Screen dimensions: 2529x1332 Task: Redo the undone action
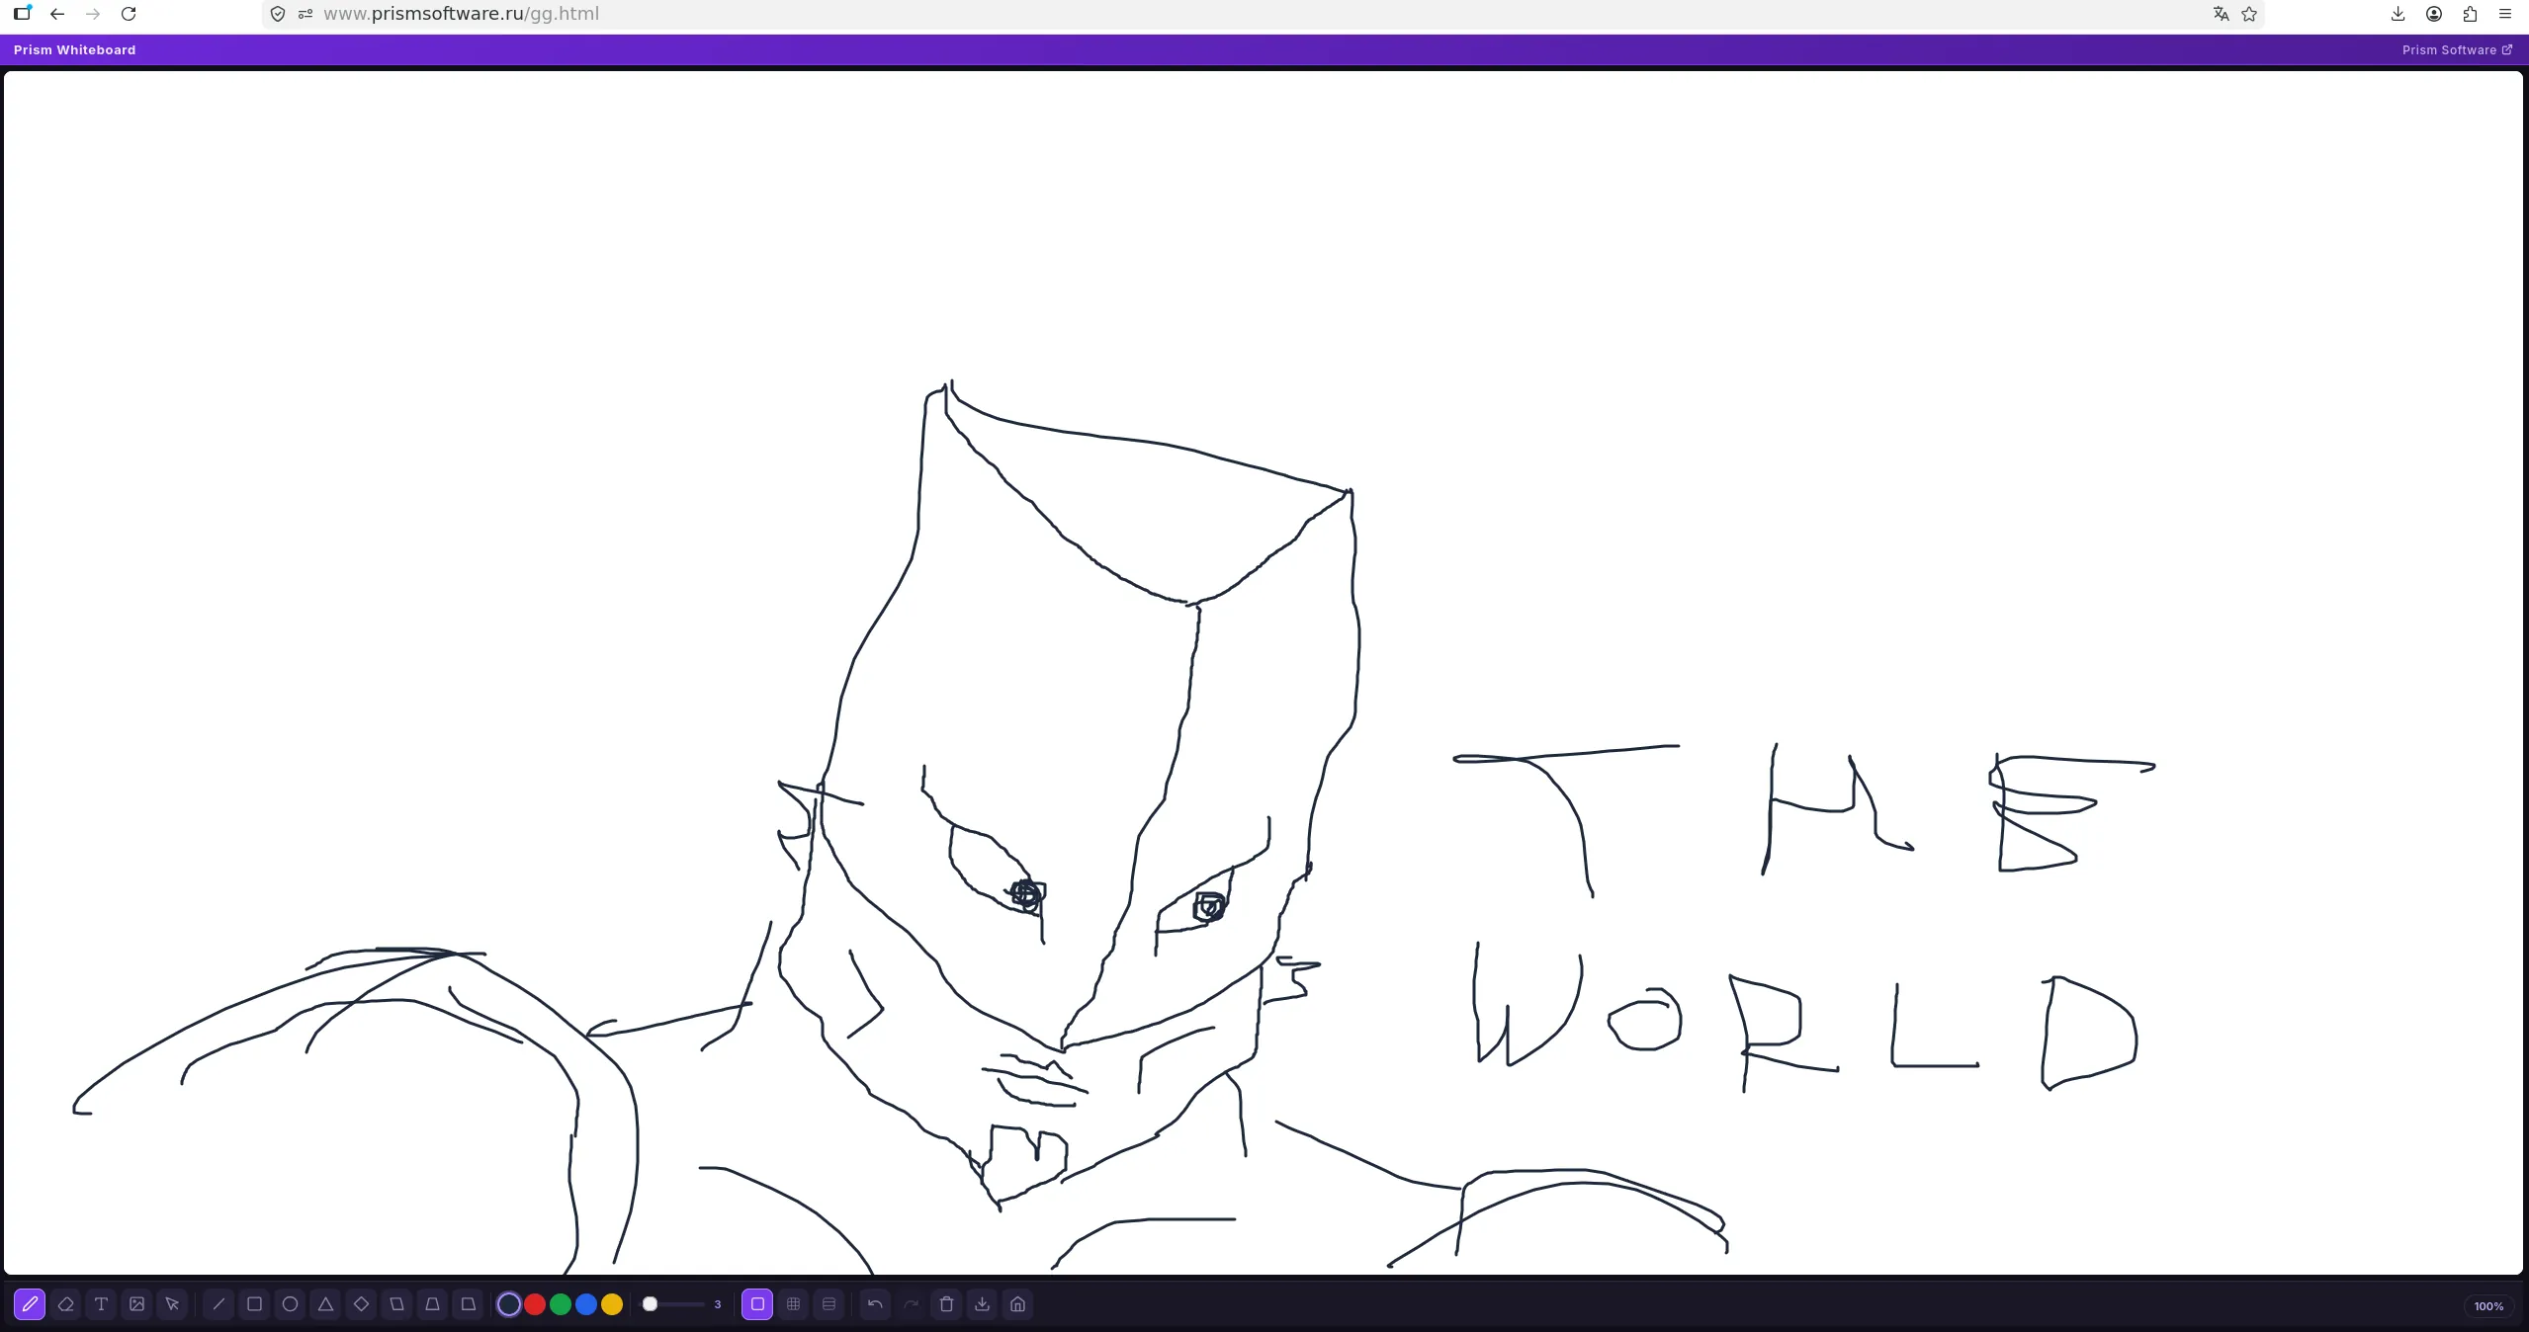point(911,1304)
